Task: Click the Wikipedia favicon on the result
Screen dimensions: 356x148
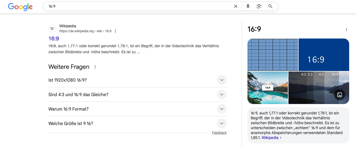Action: [52, 28]
